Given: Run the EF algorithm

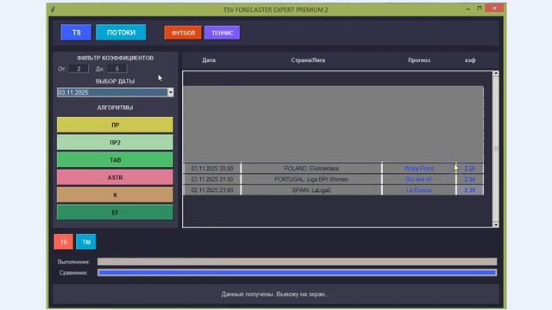Looking at the screenshot, I should click(115, 213).
